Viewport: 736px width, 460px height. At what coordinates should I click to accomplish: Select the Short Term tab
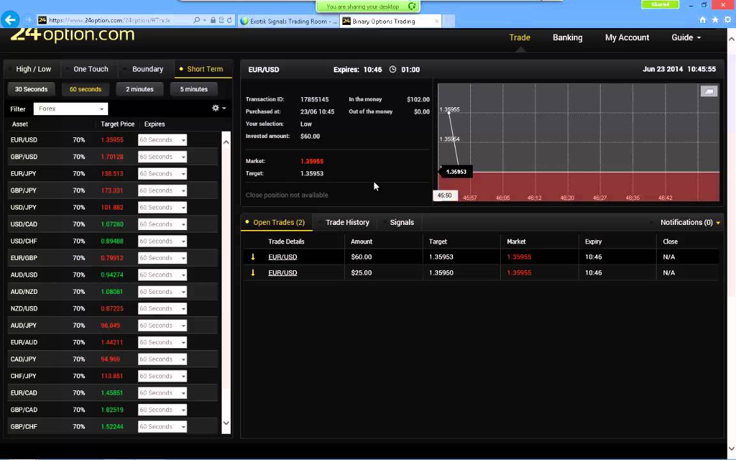coord(204,69)
